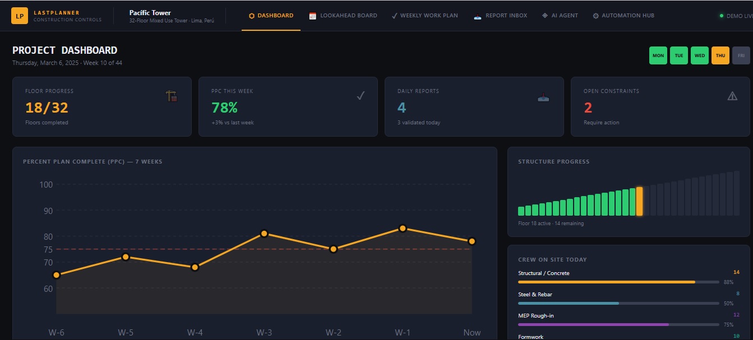This screenshot has height=340, width=753.
Task: Go to the AI Agent tab
Action: point(560,16)
